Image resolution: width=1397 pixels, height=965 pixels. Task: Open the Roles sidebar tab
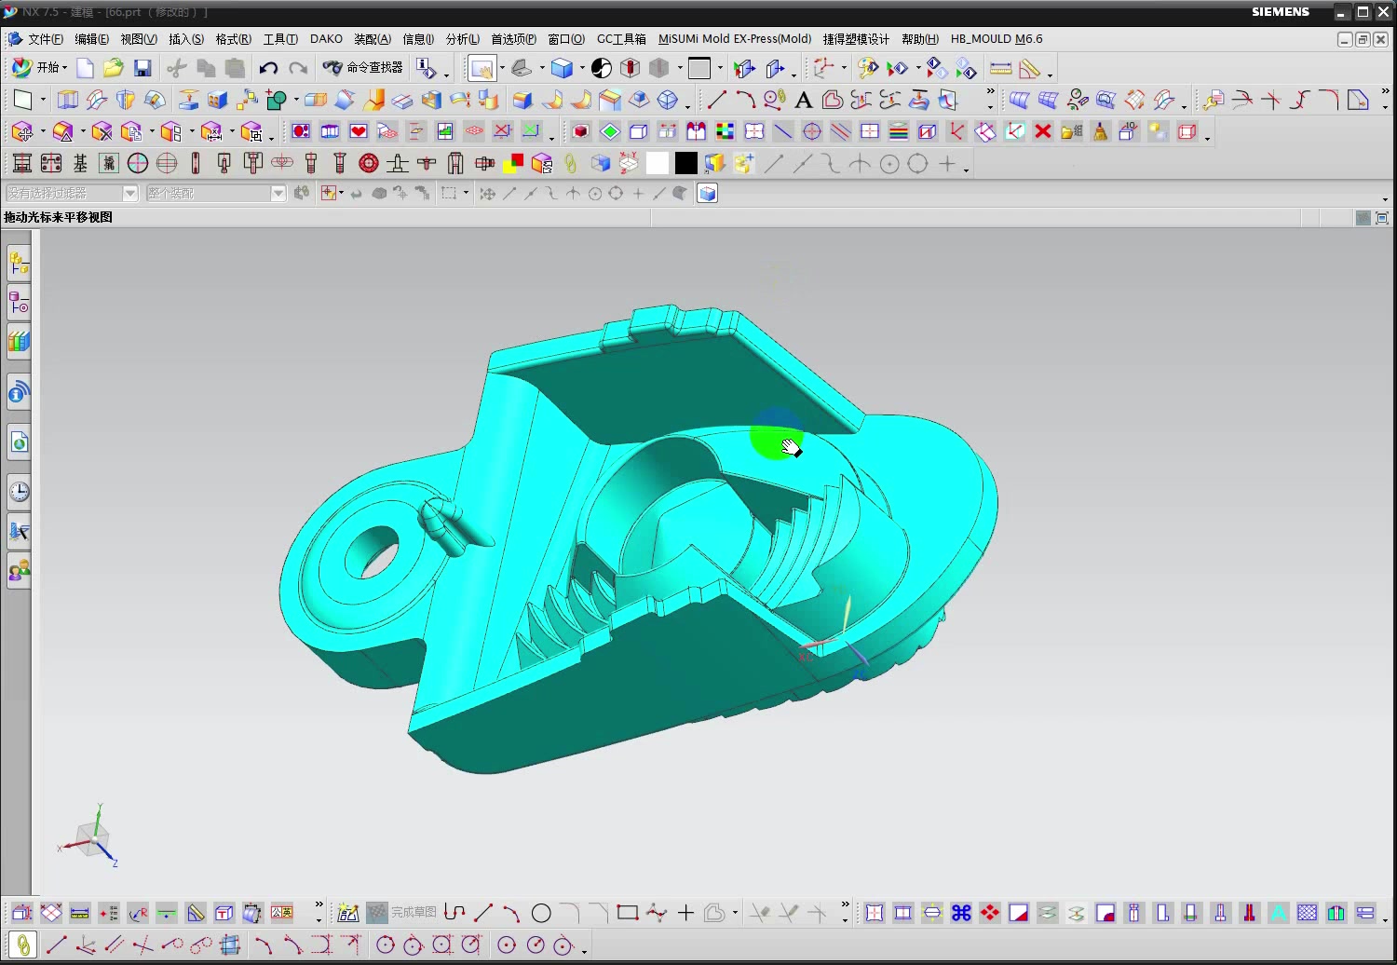[19, 568]
